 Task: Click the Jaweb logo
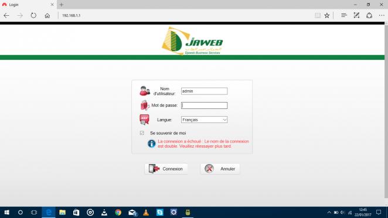(192, 41)
